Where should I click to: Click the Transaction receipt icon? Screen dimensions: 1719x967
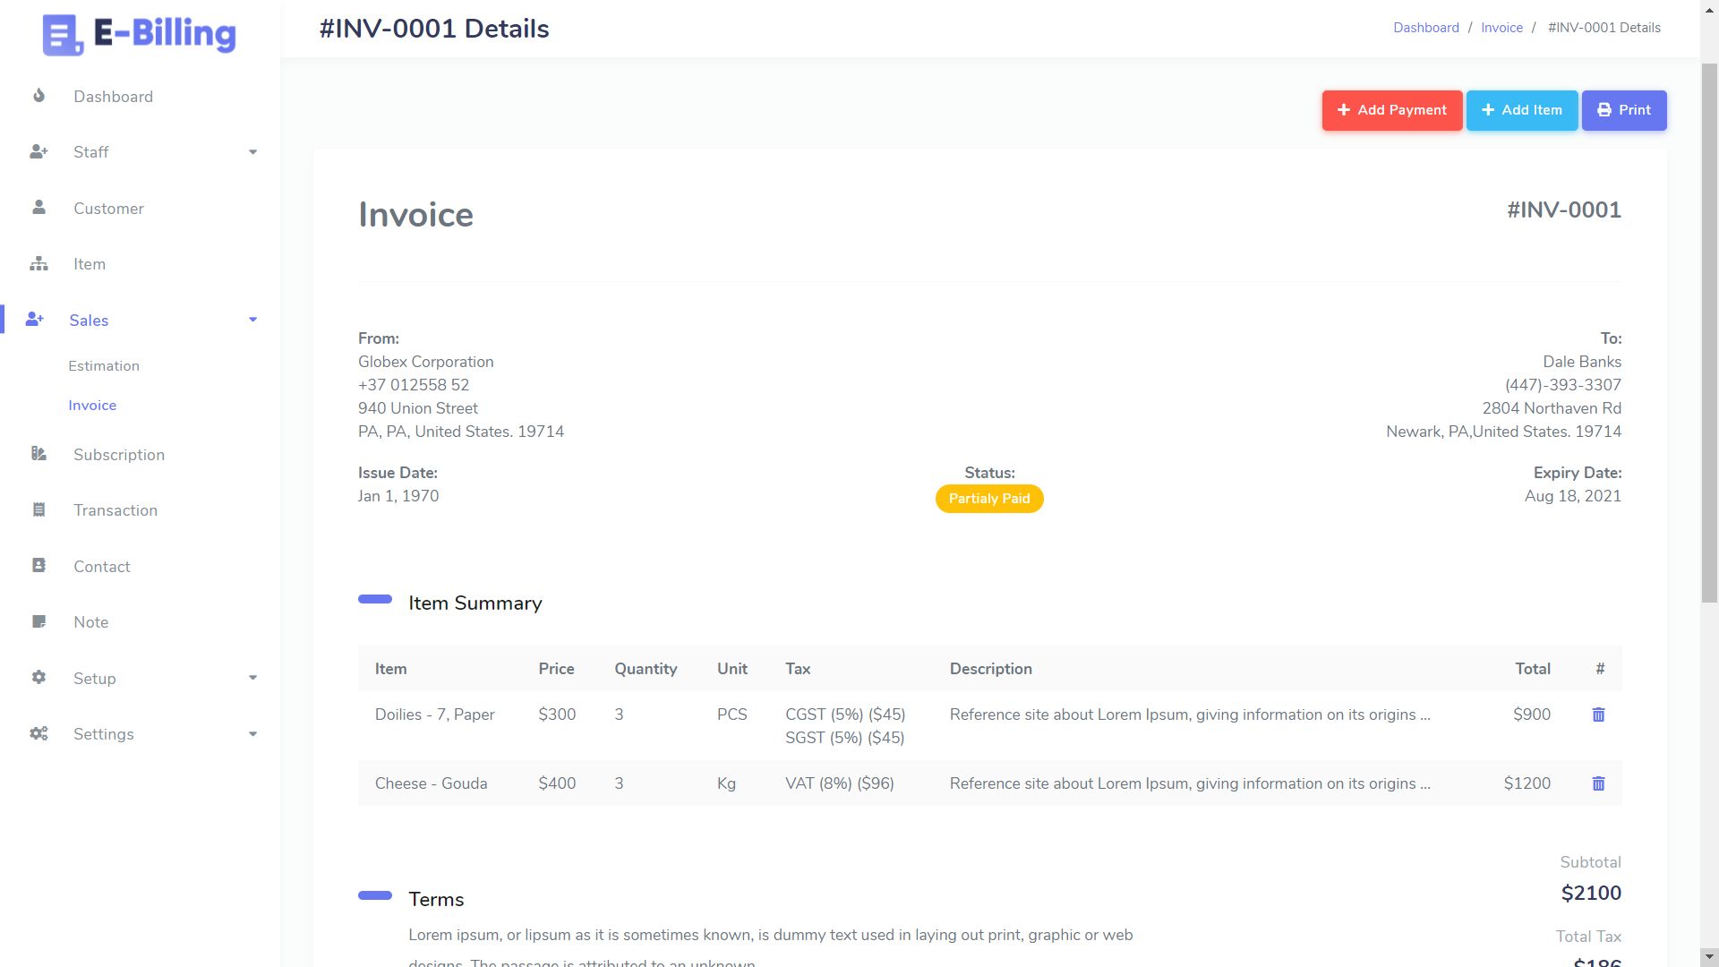click(x=38, y=510)
